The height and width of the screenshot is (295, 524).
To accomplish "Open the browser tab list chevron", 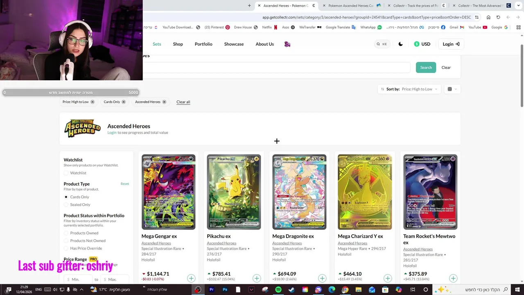I will (518, 5).
